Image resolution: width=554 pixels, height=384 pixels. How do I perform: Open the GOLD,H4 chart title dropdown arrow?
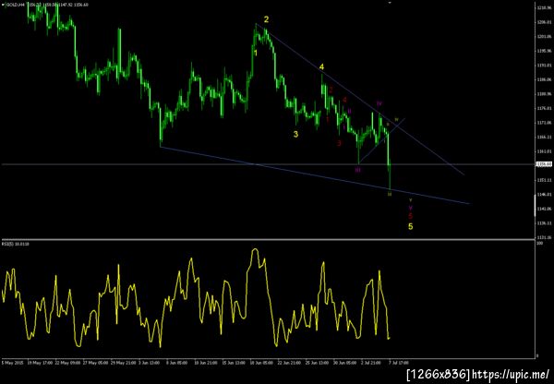point(3,5)
